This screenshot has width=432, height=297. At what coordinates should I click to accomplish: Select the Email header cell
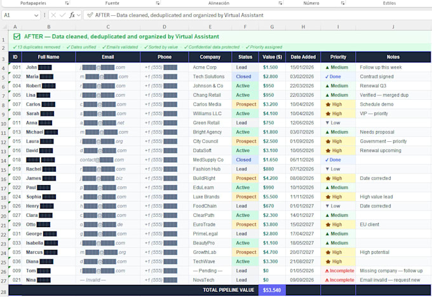[108, 57]
